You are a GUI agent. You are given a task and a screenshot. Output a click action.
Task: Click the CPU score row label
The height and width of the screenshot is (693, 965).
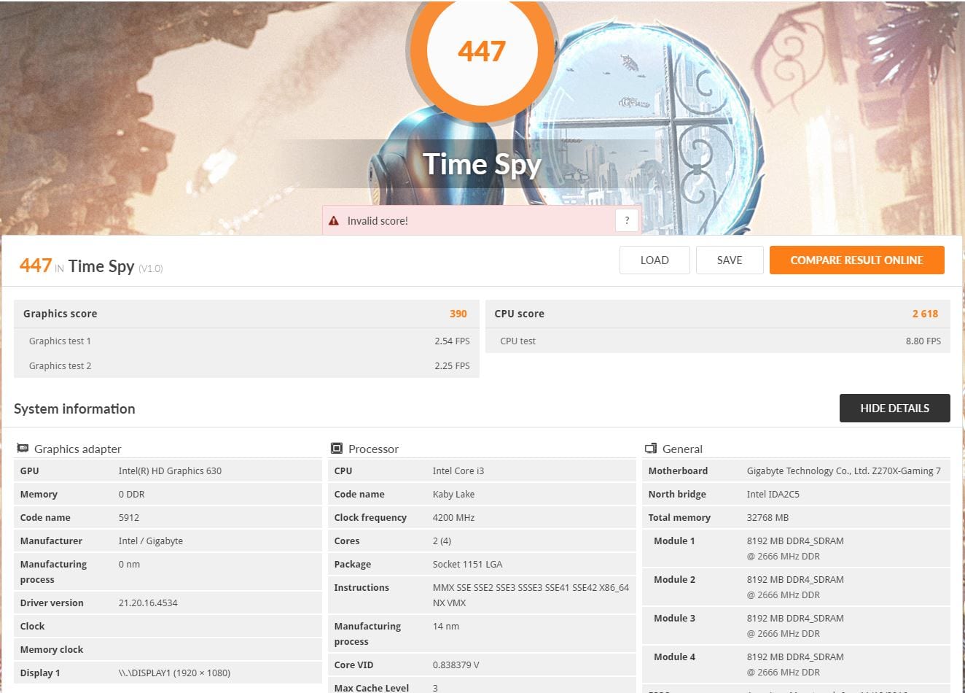pos(519,314)
